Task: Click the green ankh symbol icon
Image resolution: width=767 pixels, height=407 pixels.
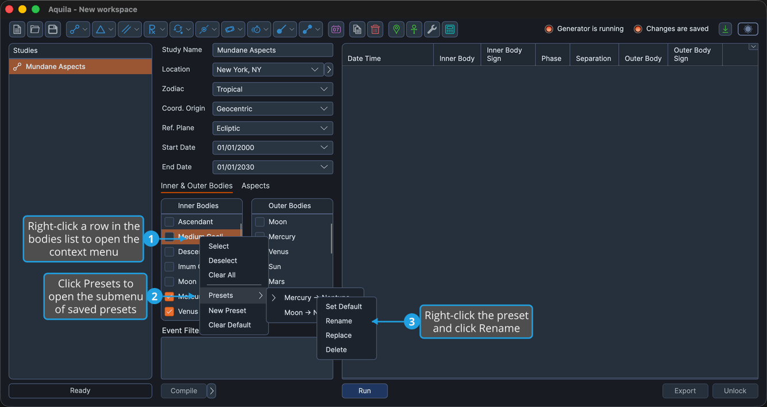Action: pos(414,29)
